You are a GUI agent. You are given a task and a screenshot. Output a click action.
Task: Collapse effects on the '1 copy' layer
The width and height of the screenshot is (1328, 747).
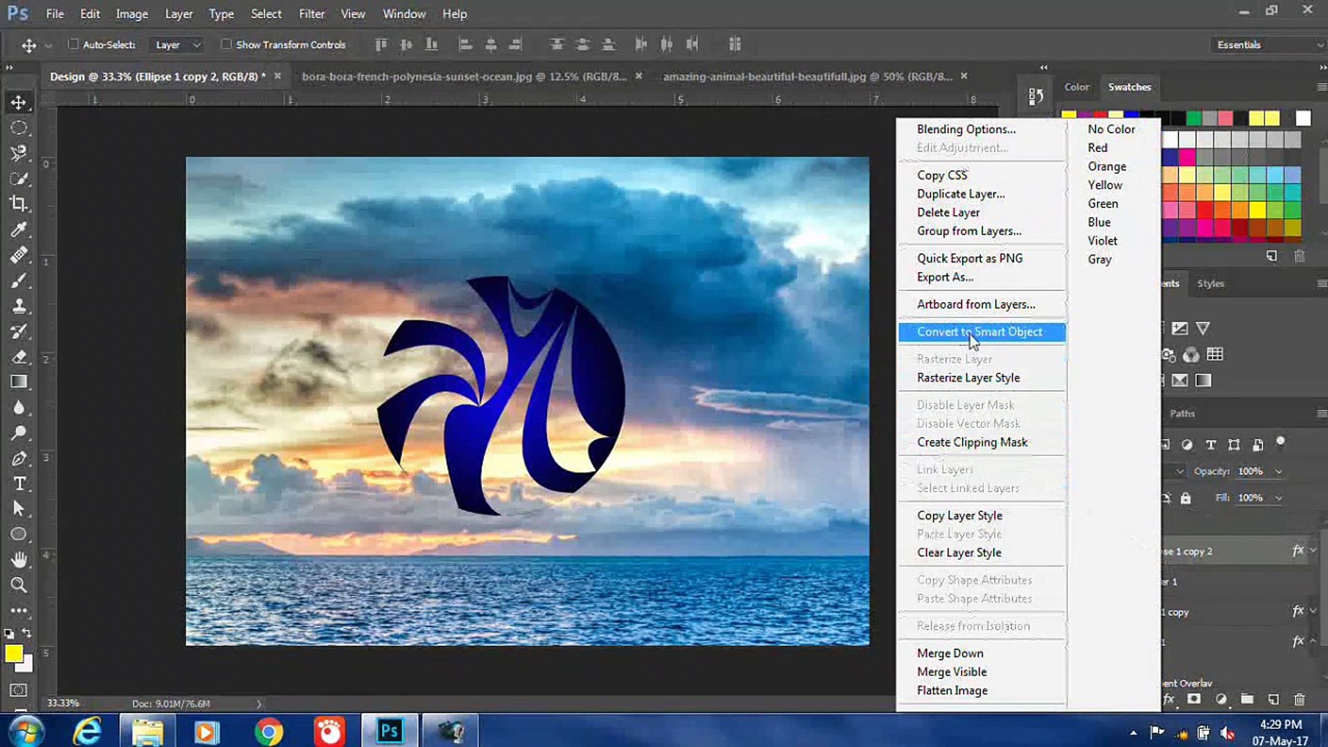click(x=1313, y=611)
